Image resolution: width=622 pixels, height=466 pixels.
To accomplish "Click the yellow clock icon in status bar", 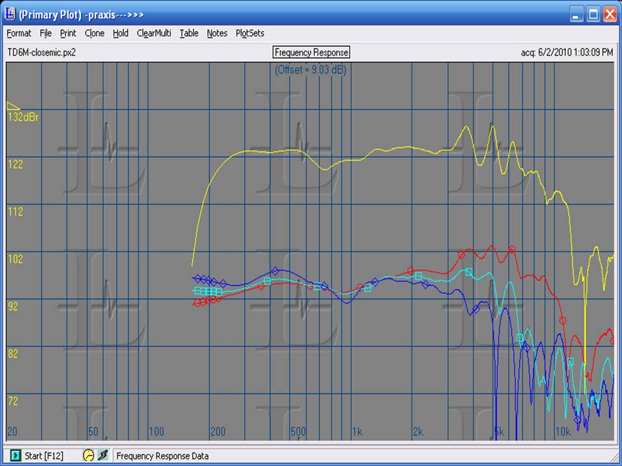I will coord(88,455).
